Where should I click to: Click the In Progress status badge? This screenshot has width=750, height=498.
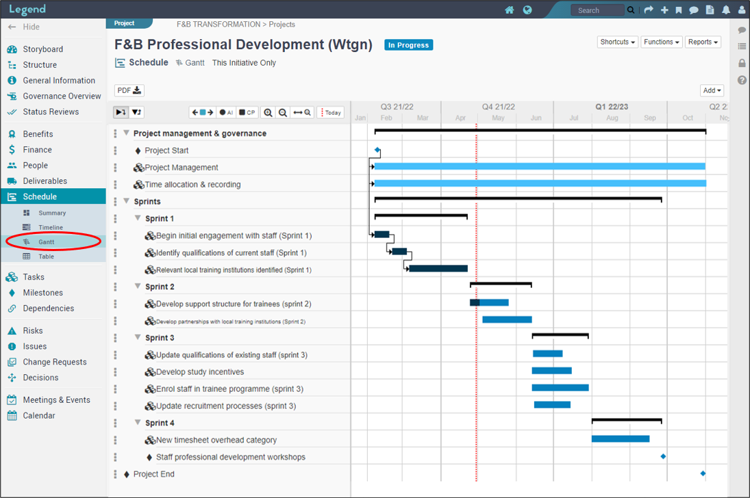tap(408, 45)
